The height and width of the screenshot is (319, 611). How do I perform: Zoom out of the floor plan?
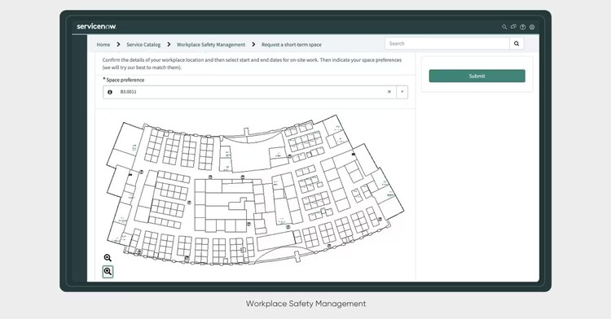click(x=108, y=257)
